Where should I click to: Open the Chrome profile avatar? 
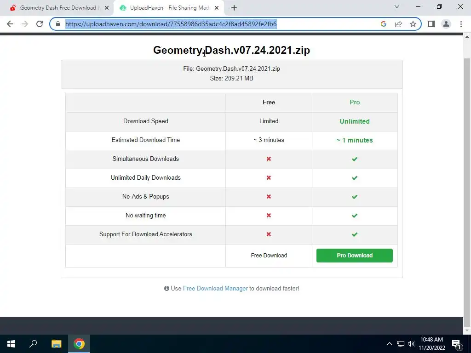[446, 24]
